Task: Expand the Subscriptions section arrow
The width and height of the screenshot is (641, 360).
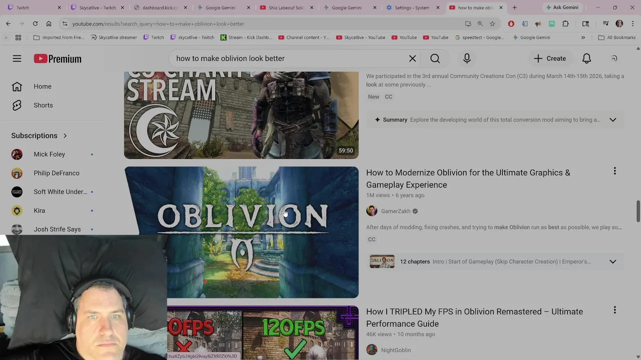Action: pos(65,135)
